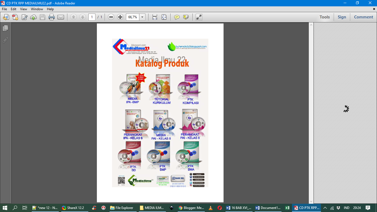Go to previous page arrow
This screenshot has width=377, height=212.
coord(73,17)
